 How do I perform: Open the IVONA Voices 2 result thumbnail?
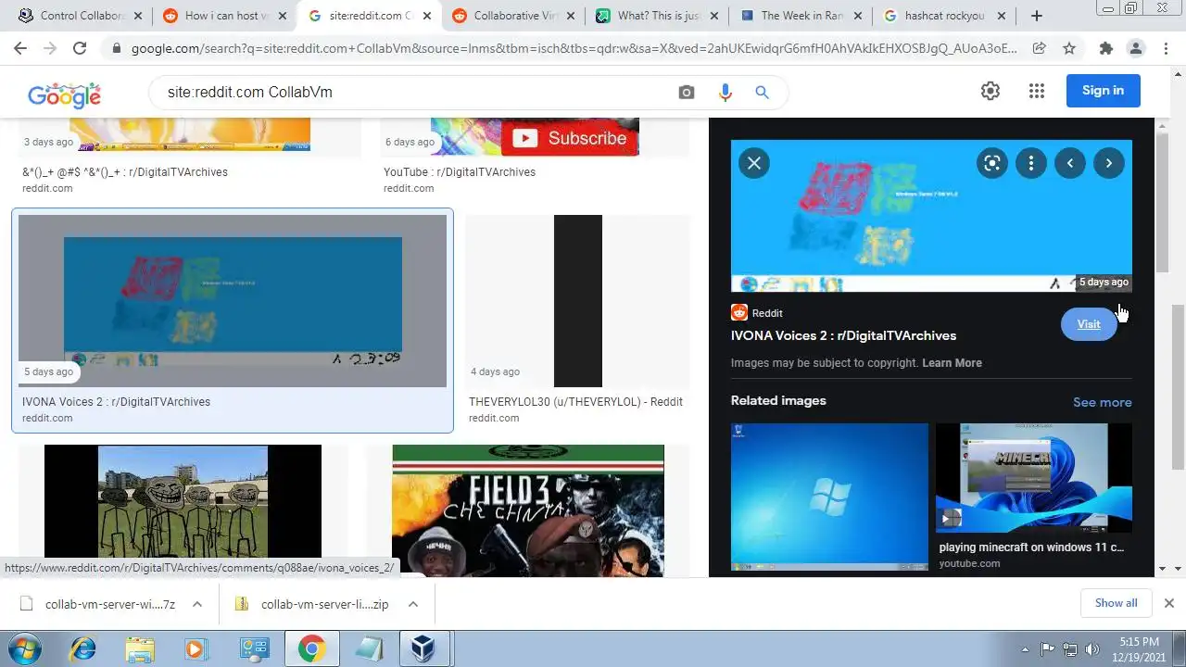point(233,301)
